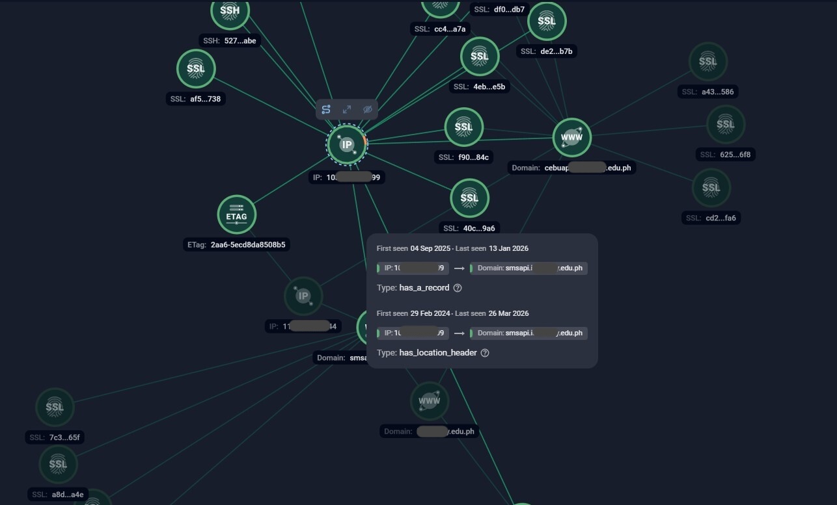This screenshot has height=505, width=837.
Task: Select the faded SSL node labeled cd2...fa6
Action: [x=711, y=187]
